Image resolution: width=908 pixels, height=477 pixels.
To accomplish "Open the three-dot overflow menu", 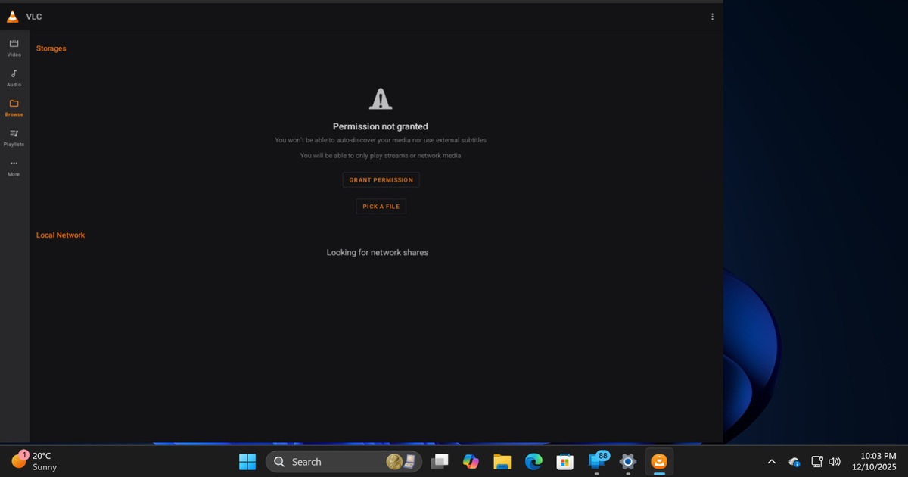I will click(712, 17).
